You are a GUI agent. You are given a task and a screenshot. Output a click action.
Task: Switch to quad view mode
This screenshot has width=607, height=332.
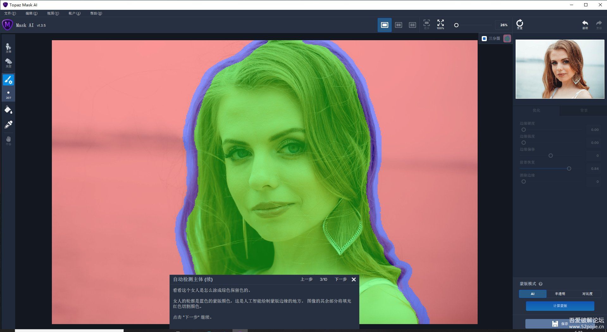coord(412,24)
